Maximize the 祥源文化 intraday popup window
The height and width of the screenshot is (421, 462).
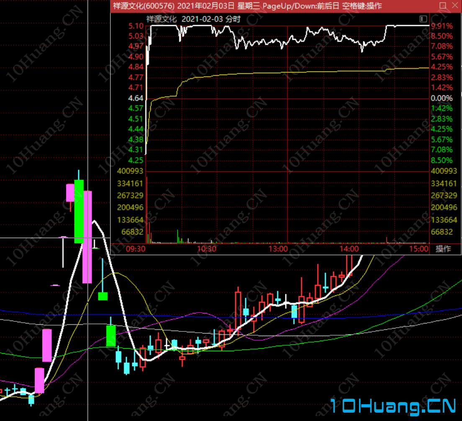(443, 5)
